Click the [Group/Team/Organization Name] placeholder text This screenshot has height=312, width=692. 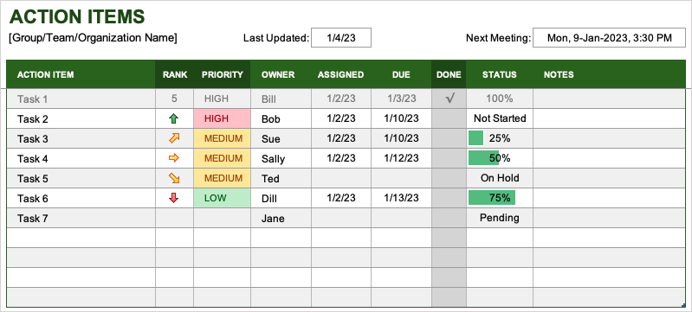94,38
